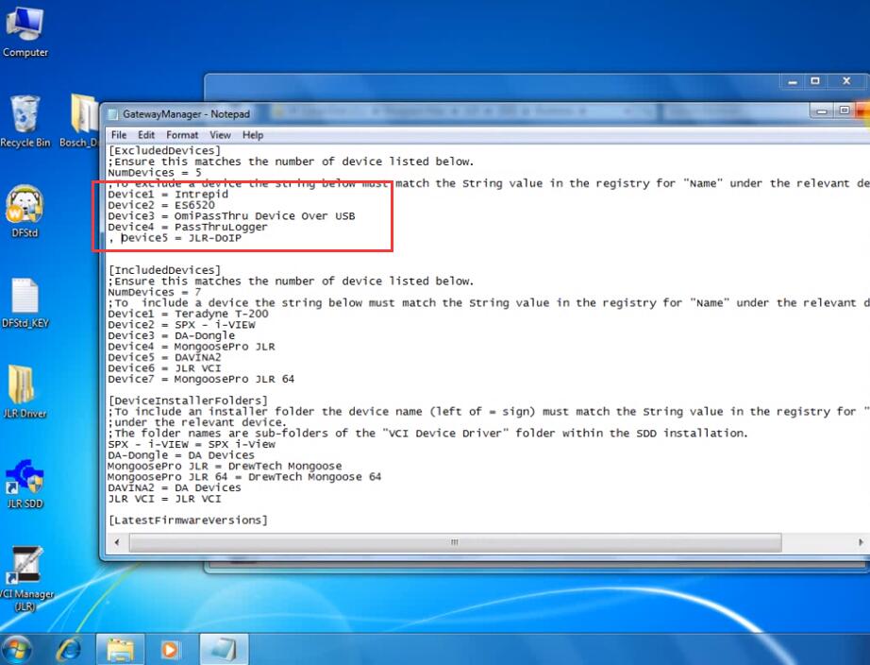The height and width of the screenshot is (665, 870).
Task: Open the Edit menu in Notepad
Action: click(146, 135)
